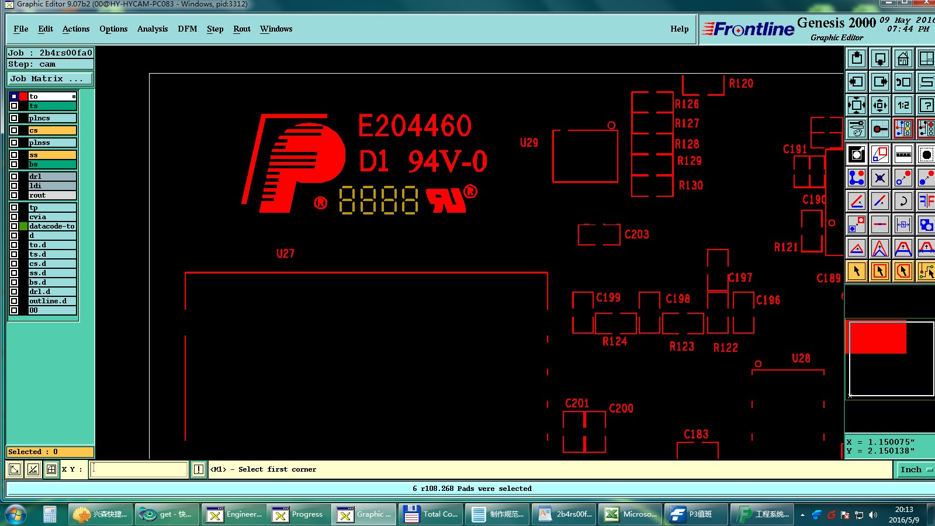
Task: Toggle display checkbox for layer to
Action: [x=14, y=96]
